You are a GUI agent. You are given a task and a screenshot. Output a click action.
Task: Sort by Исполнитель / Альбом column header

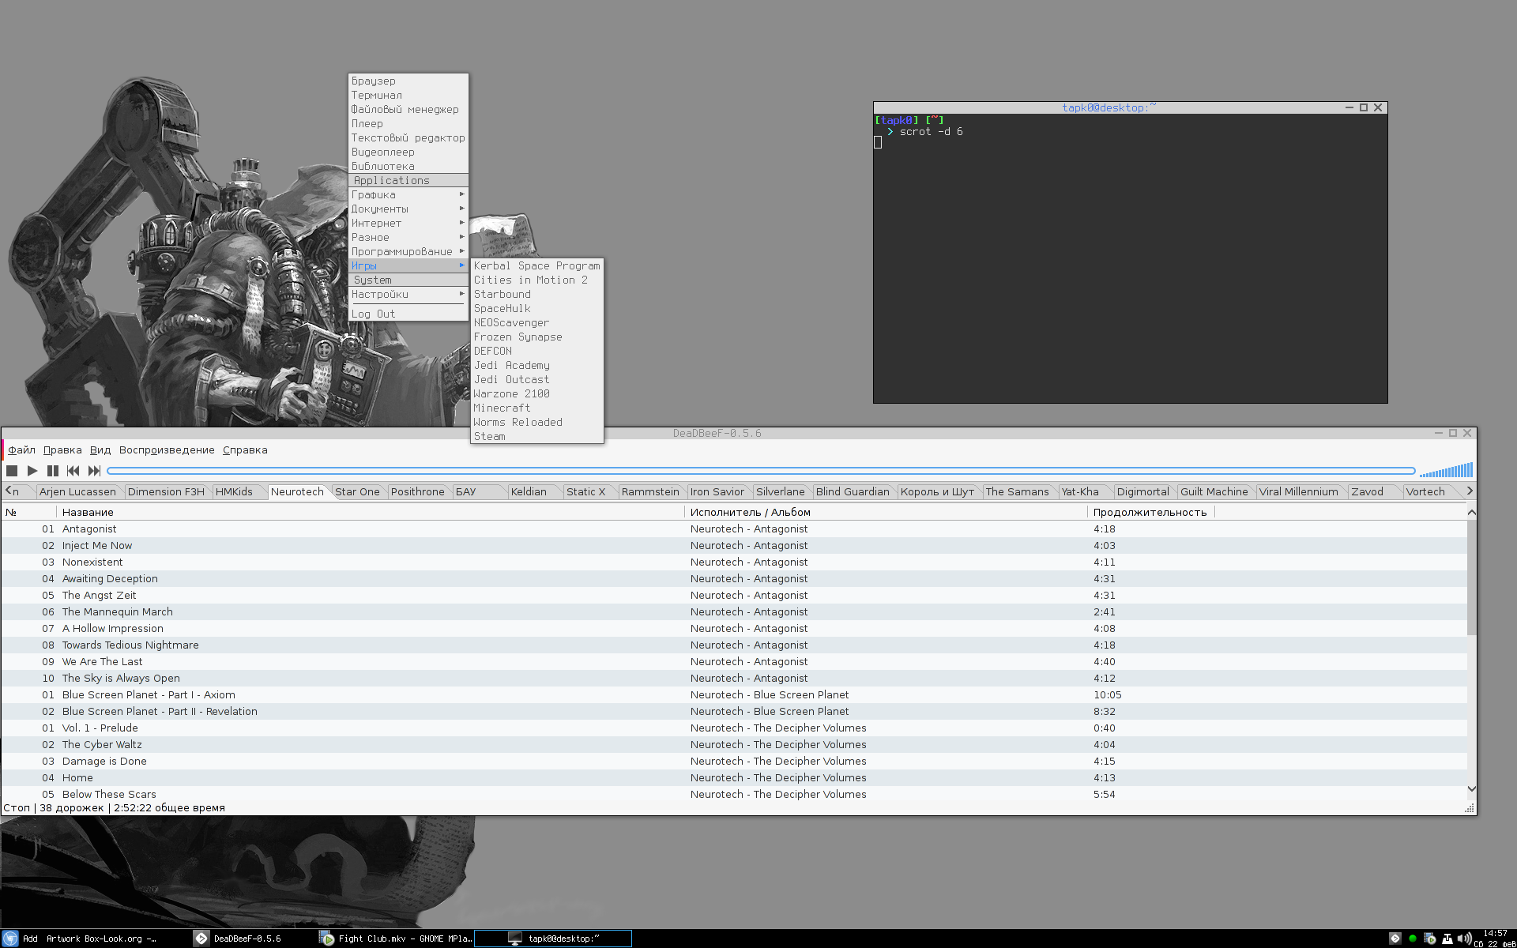pos(886,512)
